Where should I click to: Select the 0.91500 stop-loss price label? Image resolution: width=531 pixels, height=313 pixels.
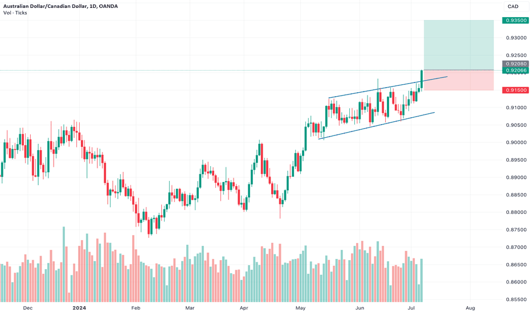pos(516,90)
